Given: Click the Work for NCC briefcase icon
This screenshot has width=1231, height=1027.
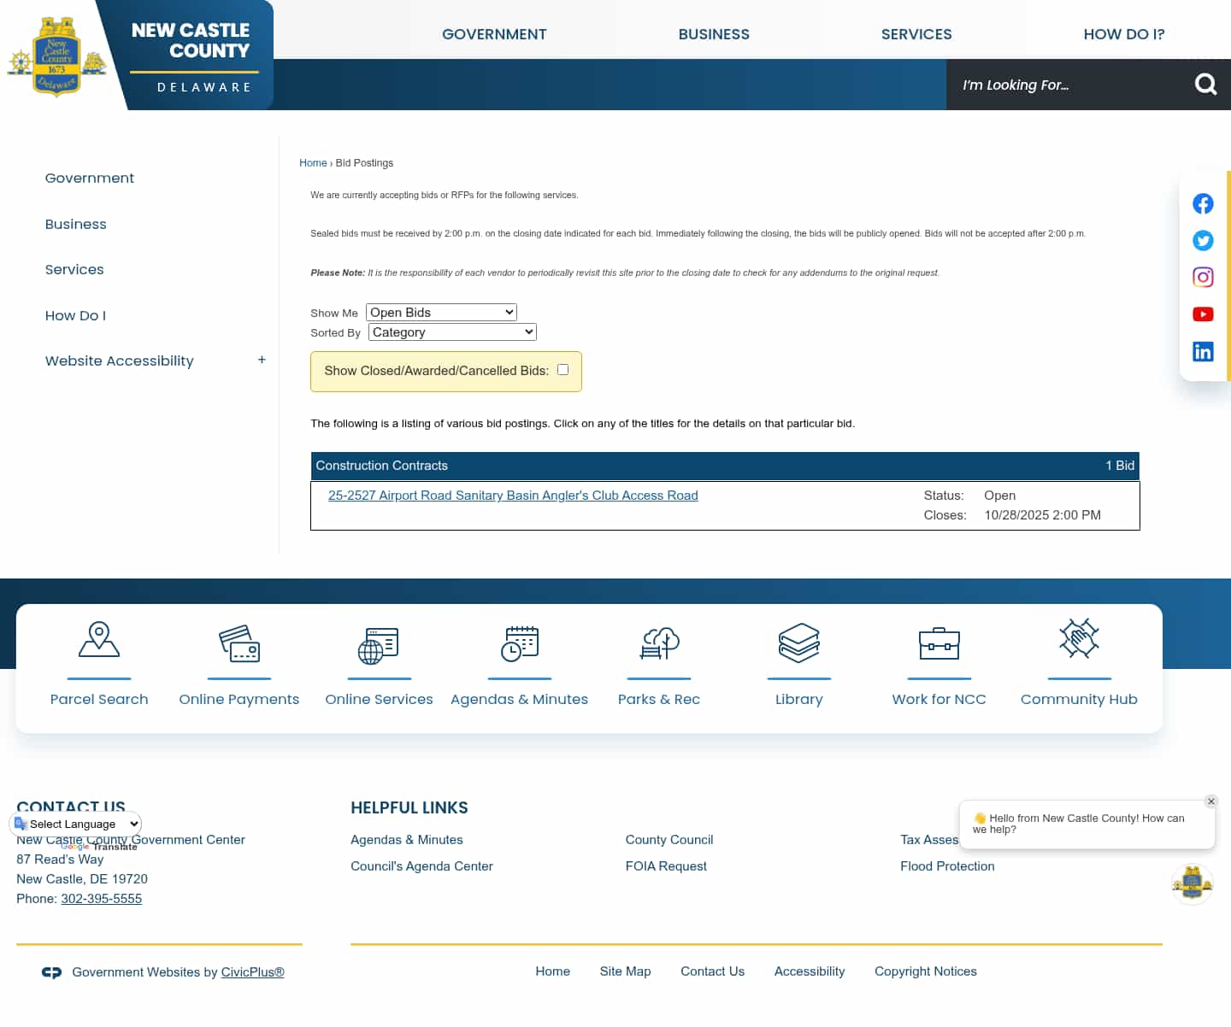Looking at the screenshot, I should click(x=939, y=643).
